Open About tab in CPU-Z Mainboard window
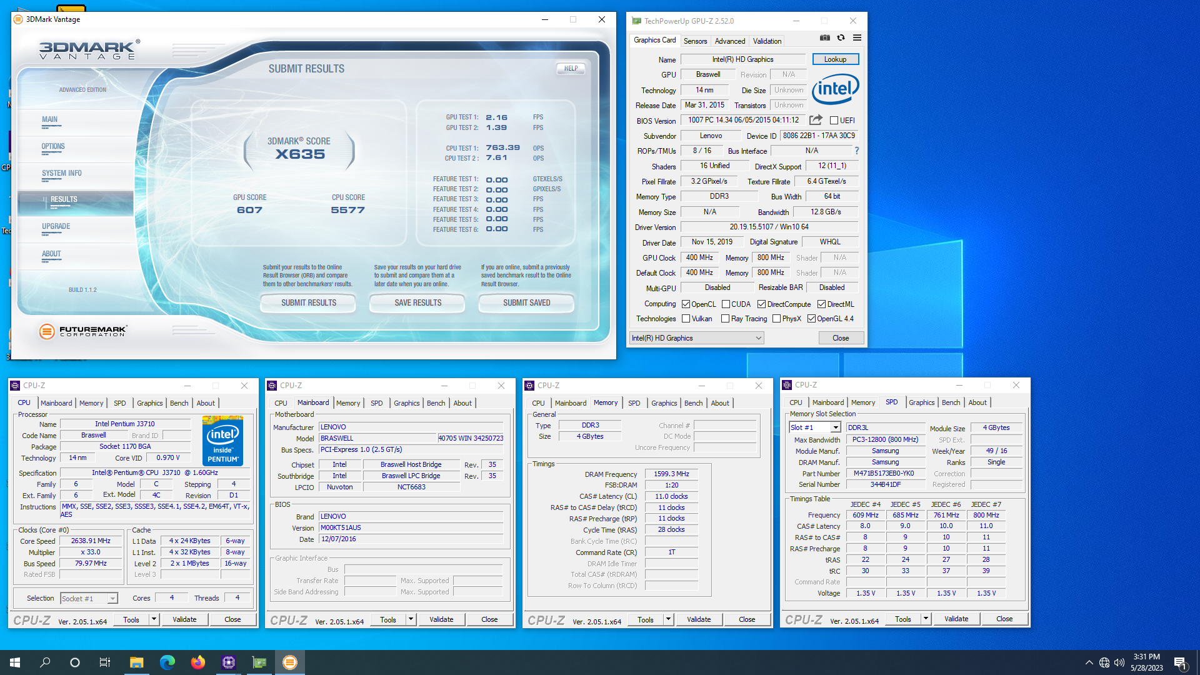 pos(462,403)
